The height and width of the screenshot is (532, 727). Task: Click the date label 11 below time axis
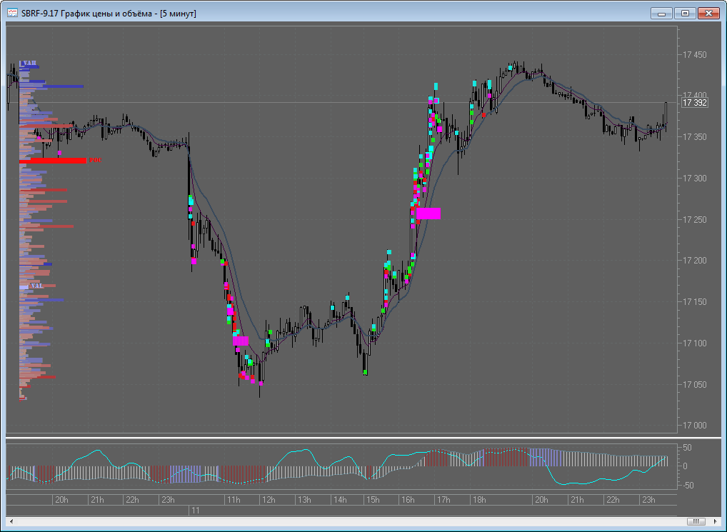pyautogui.click(x=194, y=511)
